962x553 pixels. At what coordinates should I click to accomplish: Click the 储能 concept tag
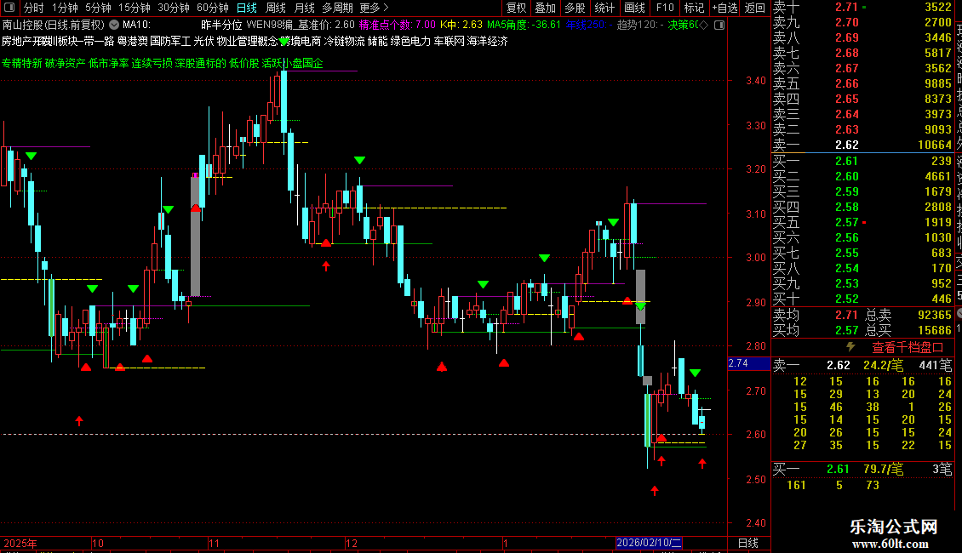(377, 41)
